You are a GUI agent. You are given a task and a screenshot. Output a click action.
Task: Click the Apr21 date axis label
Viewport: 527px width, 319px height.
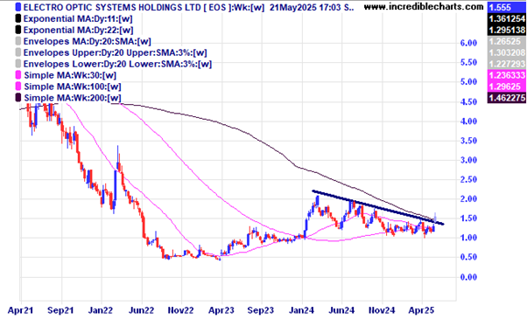click(x=20, y=310)
